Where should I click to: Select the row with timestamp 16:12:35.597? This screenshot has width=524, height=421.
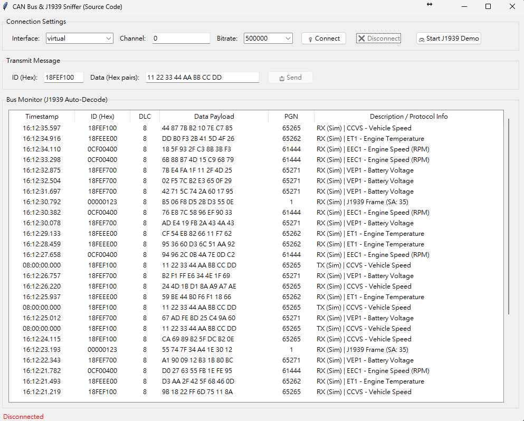point(256,128)
